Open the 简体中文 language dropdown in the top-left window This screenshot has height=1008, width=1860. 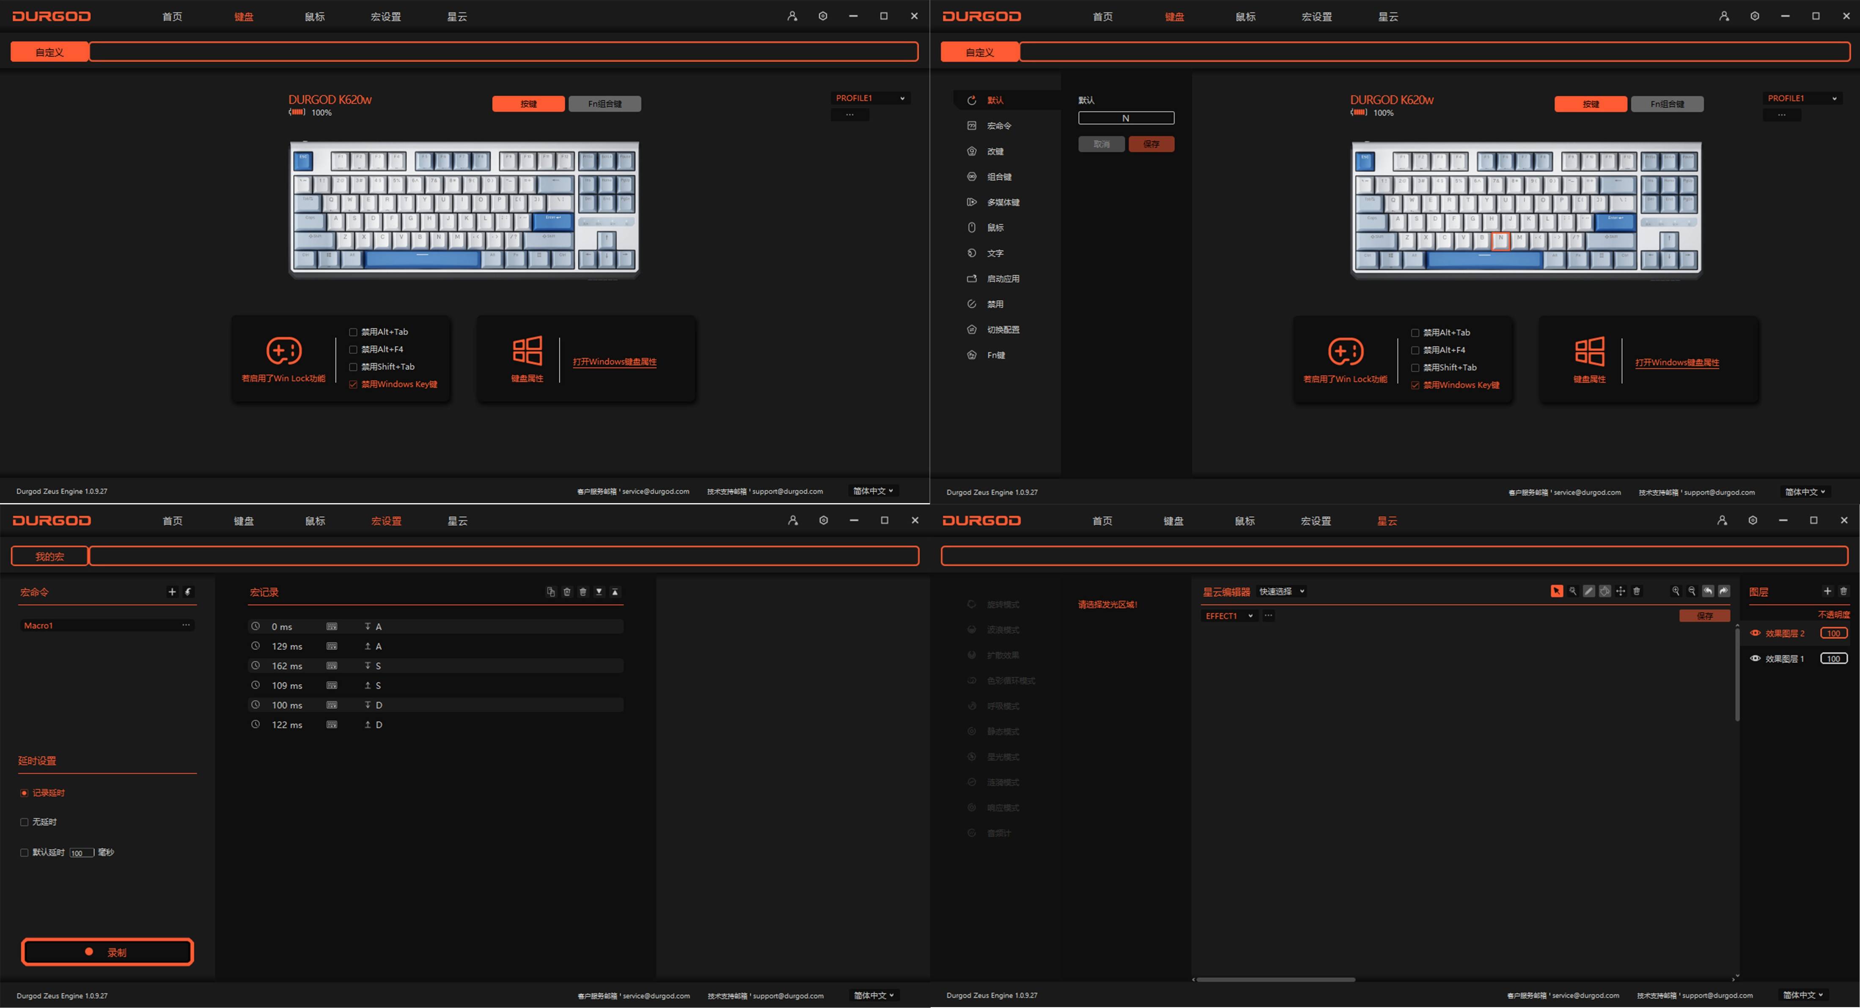pos(873,490)
